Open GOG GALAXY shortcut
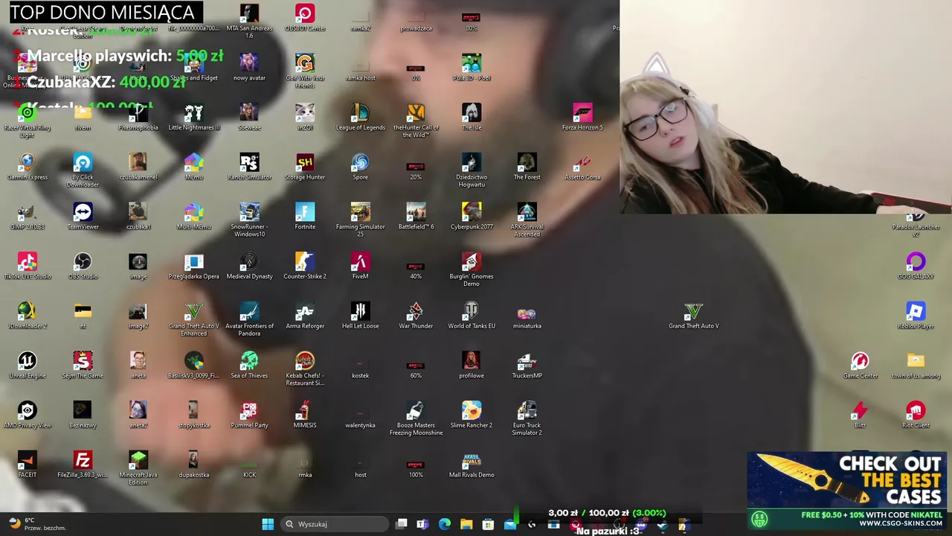Screen dimensions: 952x536 click(x=916, y=266)
